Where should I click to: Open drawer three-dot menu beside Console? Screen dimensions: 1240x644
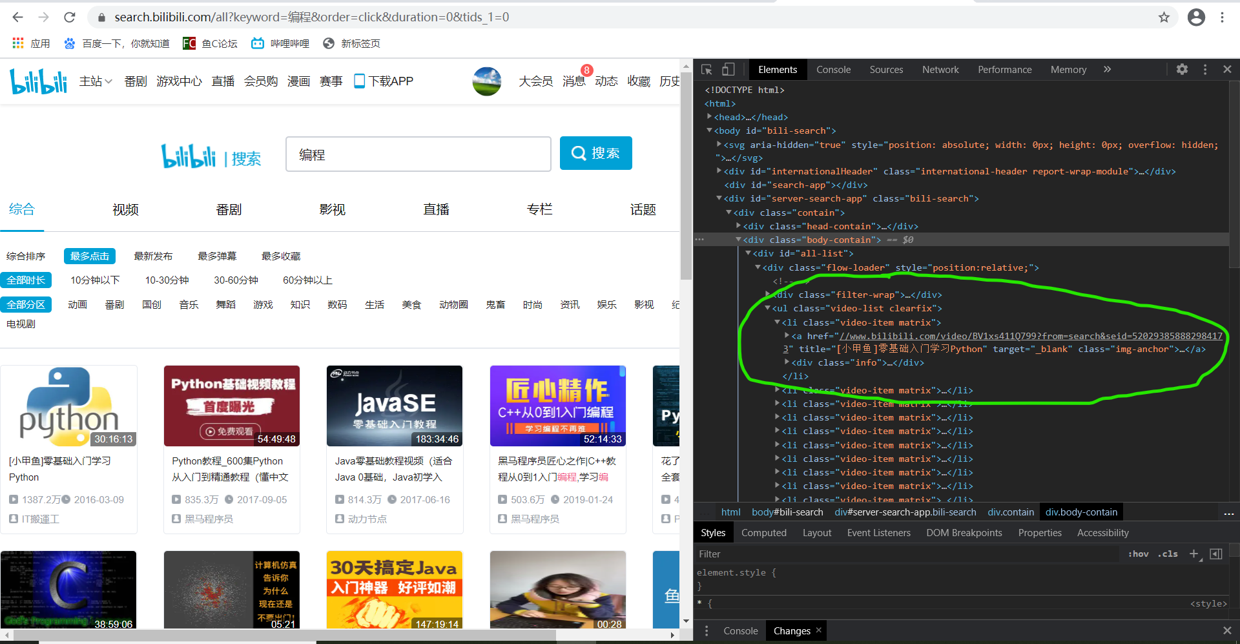(x=706, y=631)
